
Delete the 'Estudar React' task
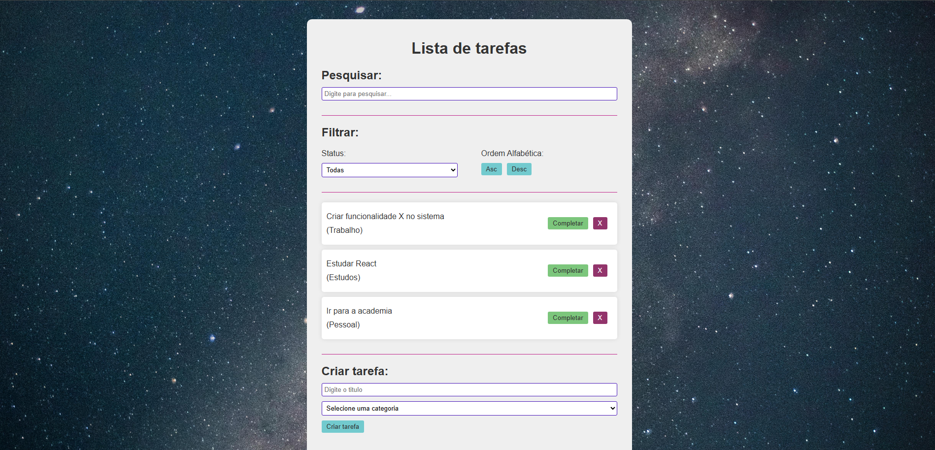[600, 270]
